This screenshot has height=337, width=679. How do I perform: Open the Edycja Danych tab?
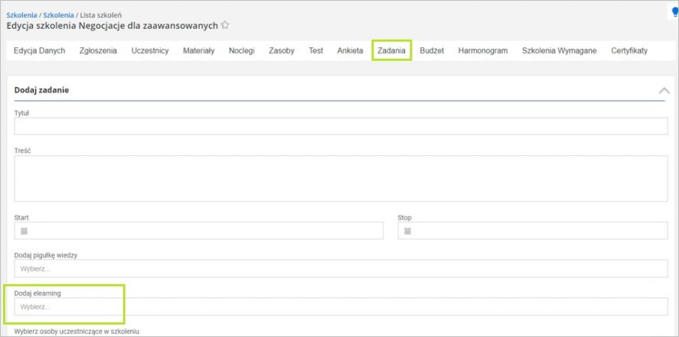point(39,50)
